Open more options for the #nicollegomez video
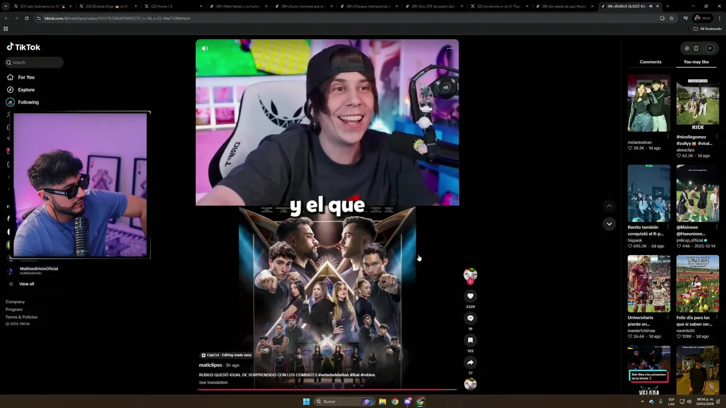This screenshot has width=726, height=408. 716,137
